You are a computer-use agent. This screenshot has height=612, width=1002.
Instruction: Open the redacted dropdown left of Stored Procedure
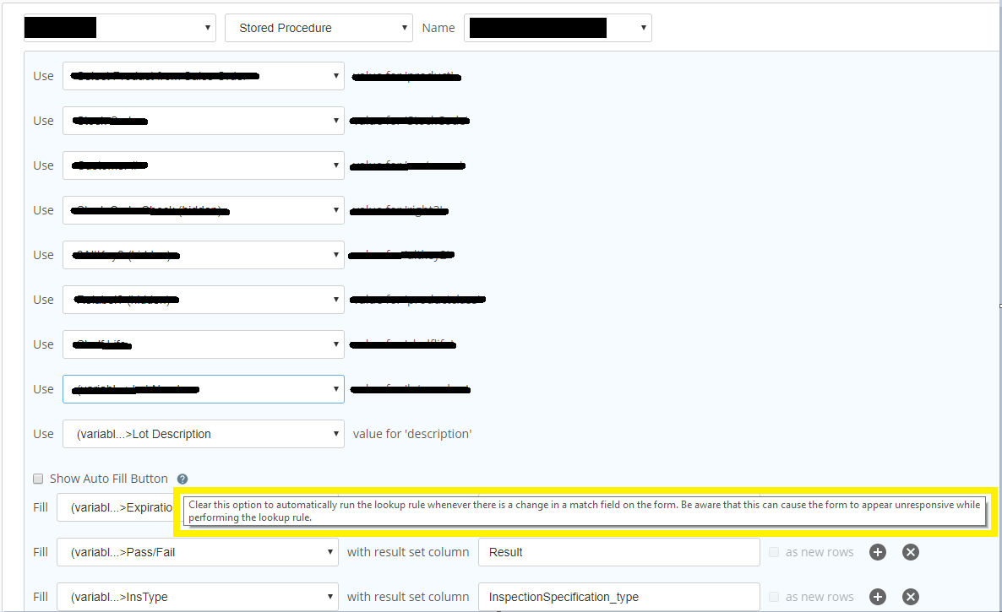[x=119, y=28]
